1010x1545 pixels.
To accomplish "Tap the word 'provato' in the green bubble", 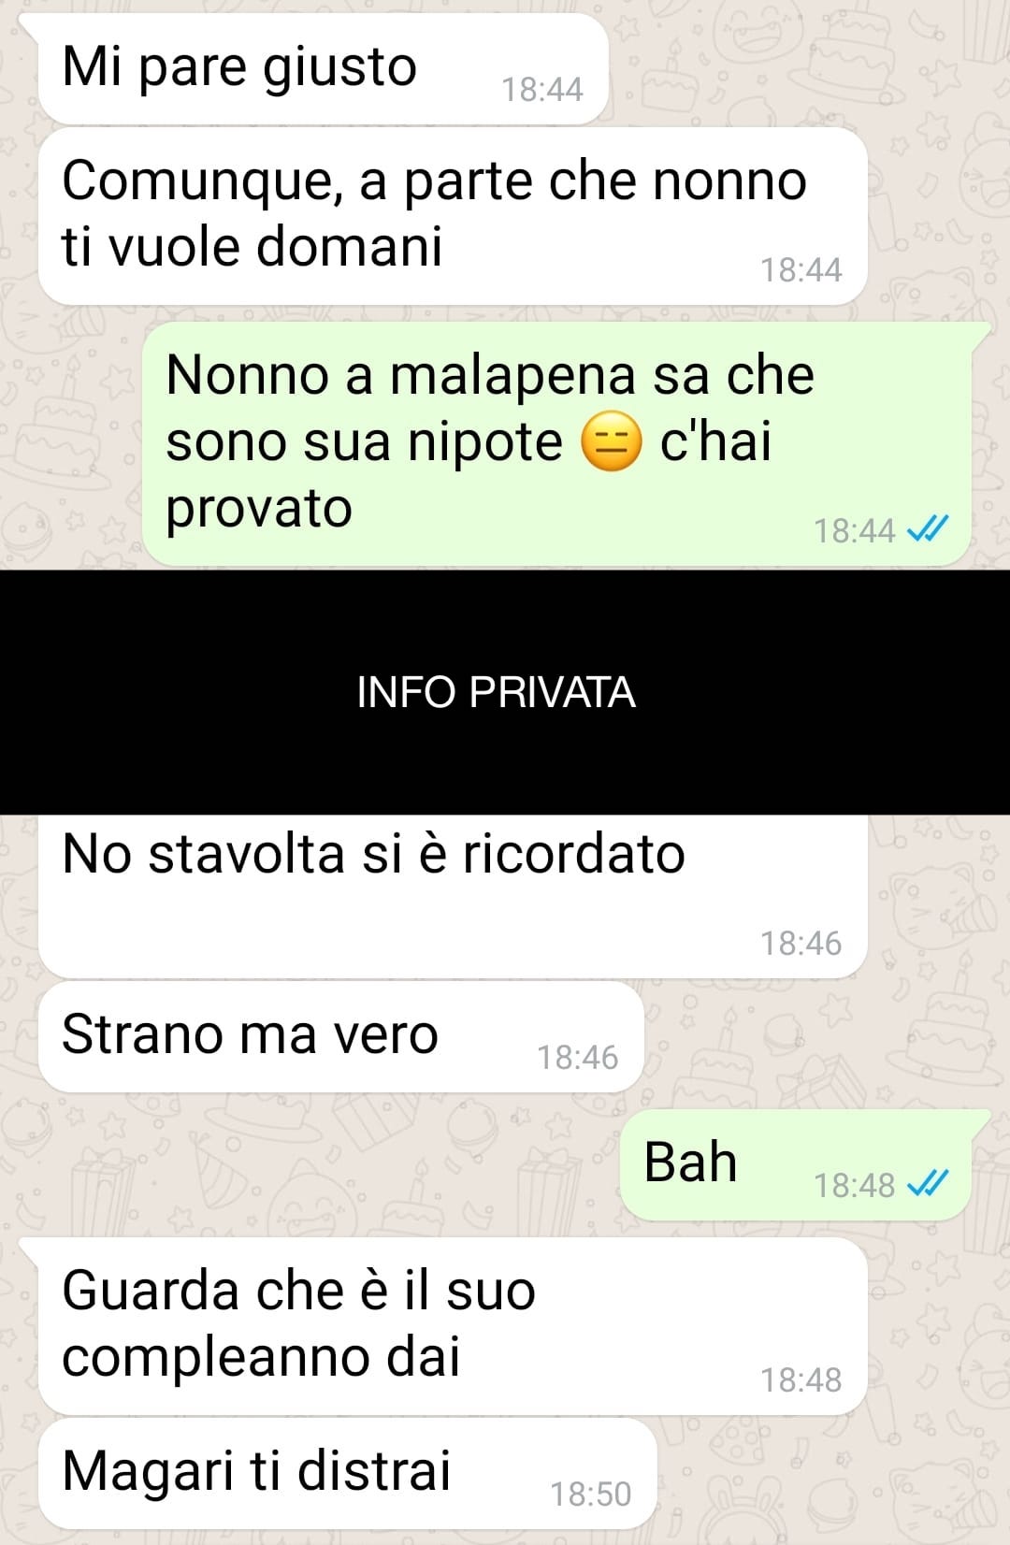I will pyautogui.click(x=259, y=510).
